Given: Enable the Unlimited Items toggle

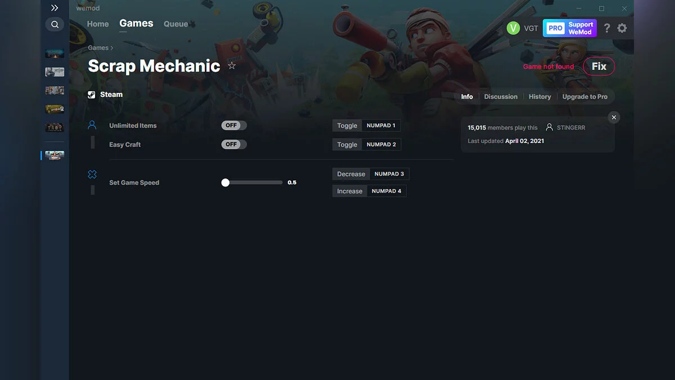Looking at the screenshot, I should coord(233,125).
